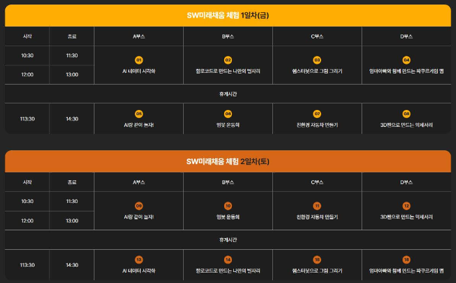Click the 05 badge above AI랑 같이 놀자
Screen dimensions: 456x283
pyautogui.click(x=139, y=114)
